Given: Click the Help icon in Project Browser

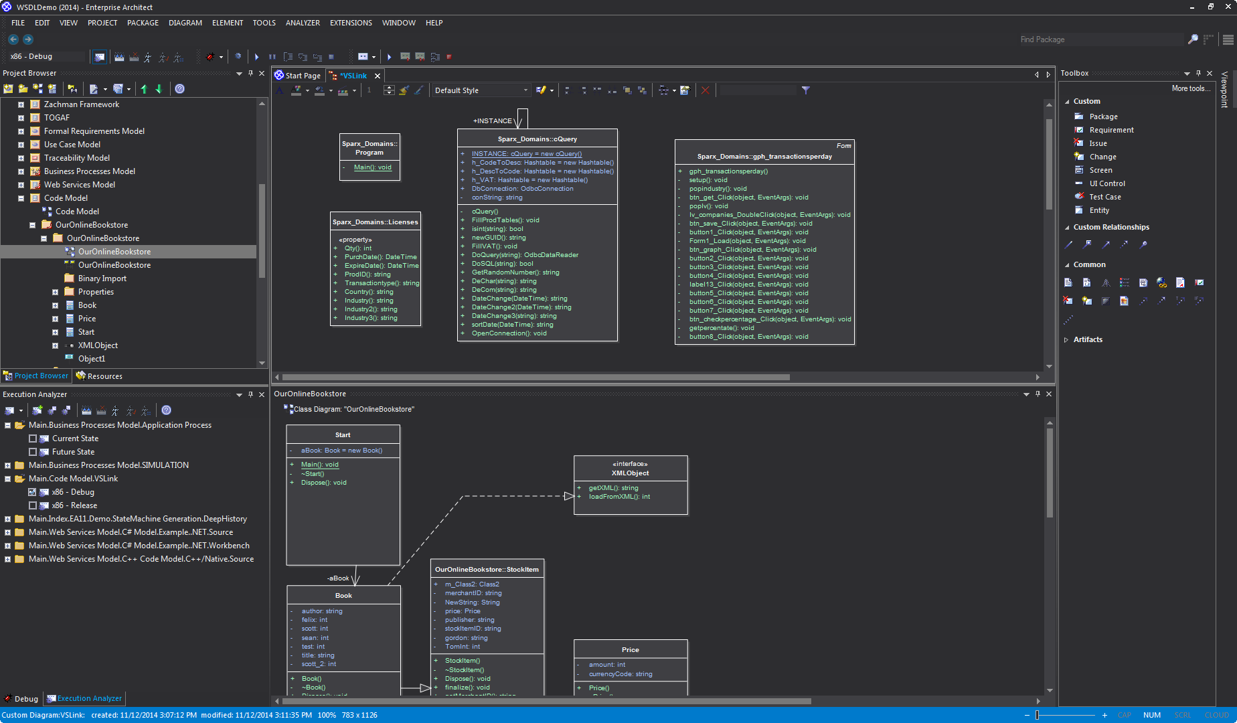Looking at the screenshot, I should [179, 89].
